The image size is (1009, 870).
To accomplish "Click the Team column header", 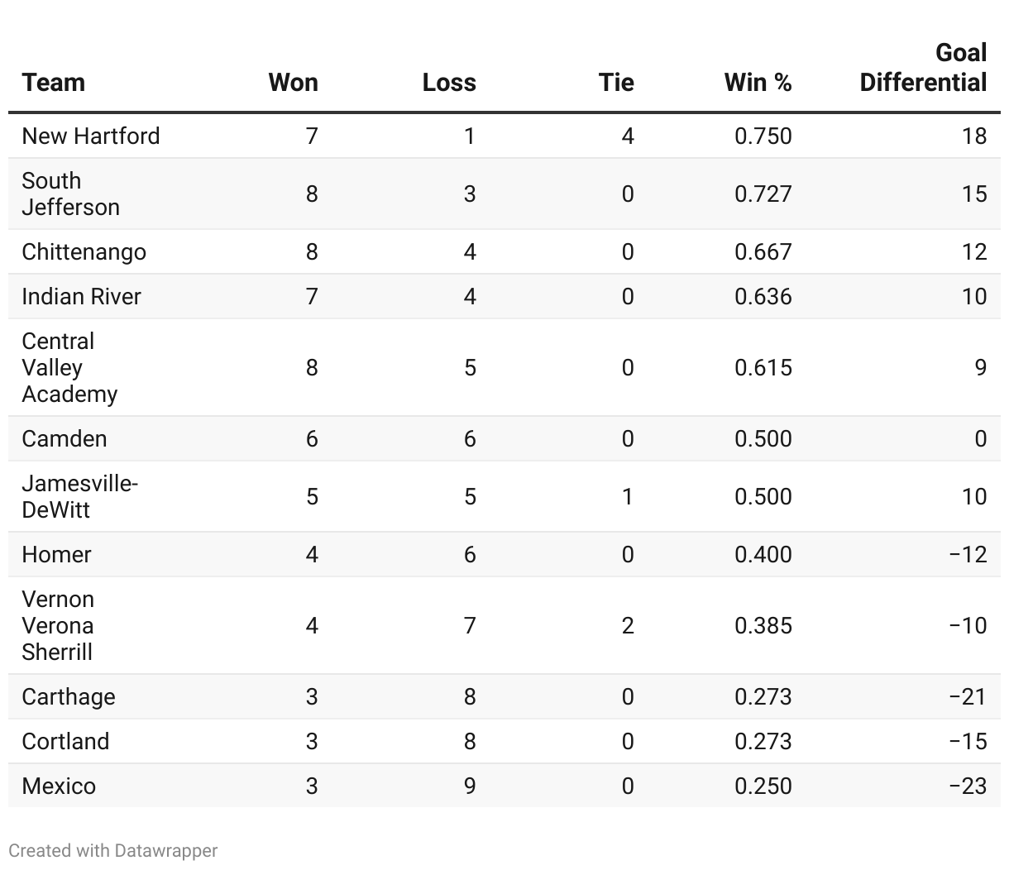I will coord(54,83).
